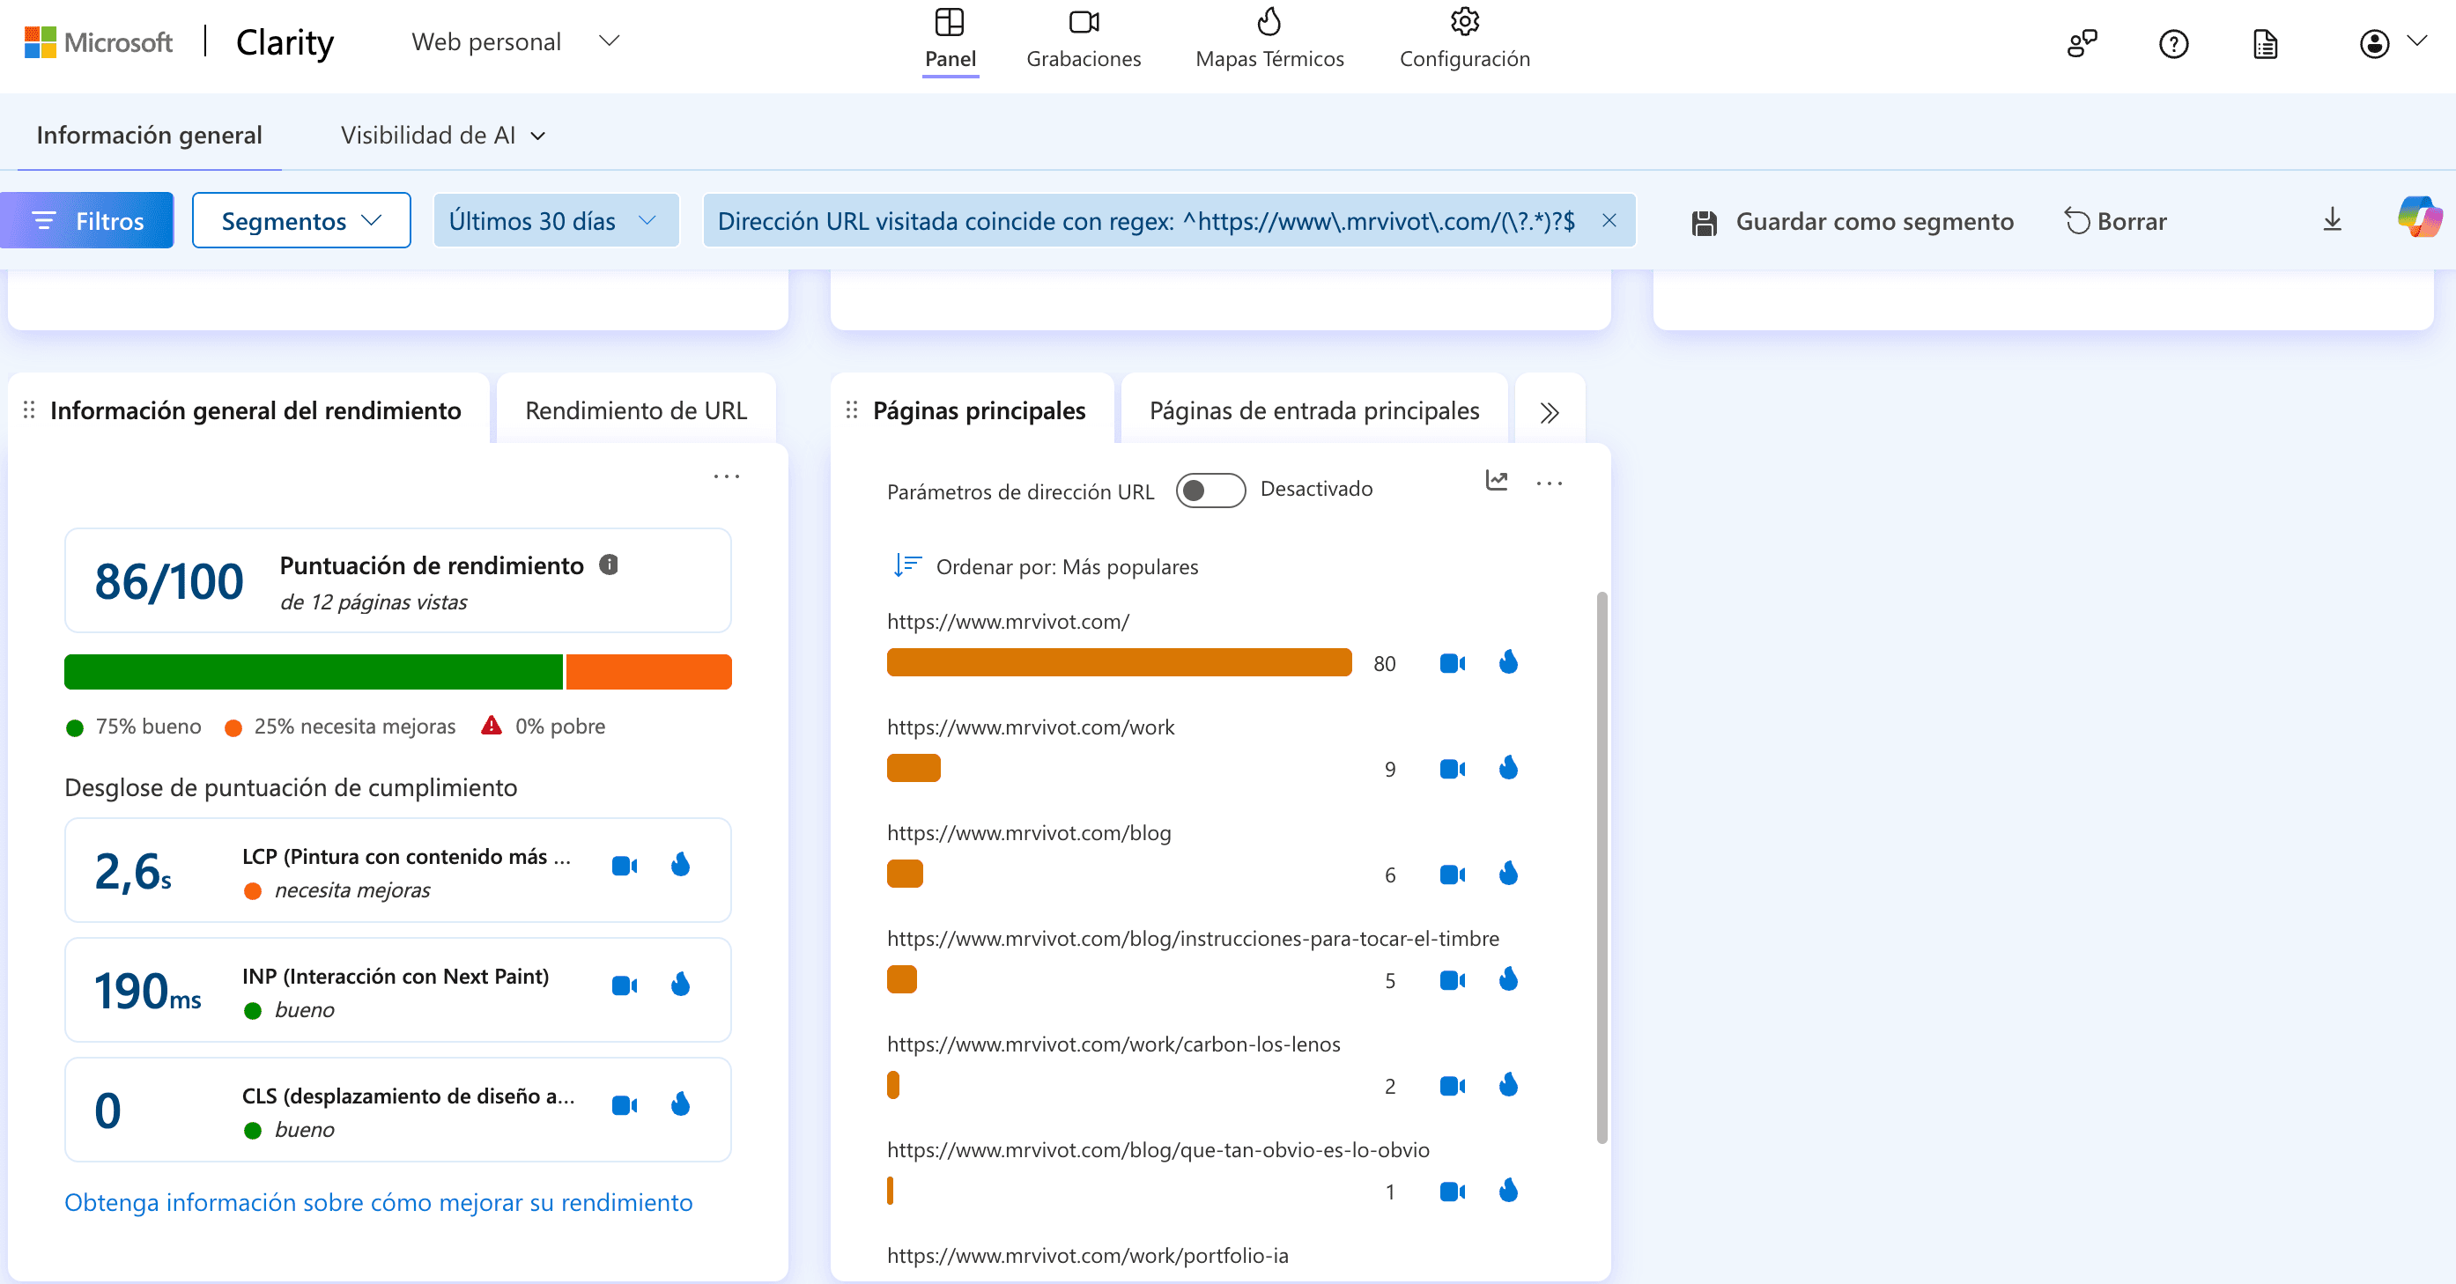This screenshot has height=1284, width=2456.
Task: Open the chart view icon in Páginas principales
Action: 1497,482
